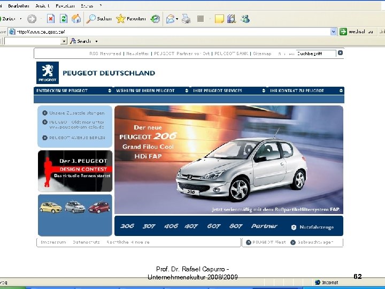The height and width of the screenshot is (289, 385).
Task: Expand the Search button options arrow
Action: click(96, 41)
